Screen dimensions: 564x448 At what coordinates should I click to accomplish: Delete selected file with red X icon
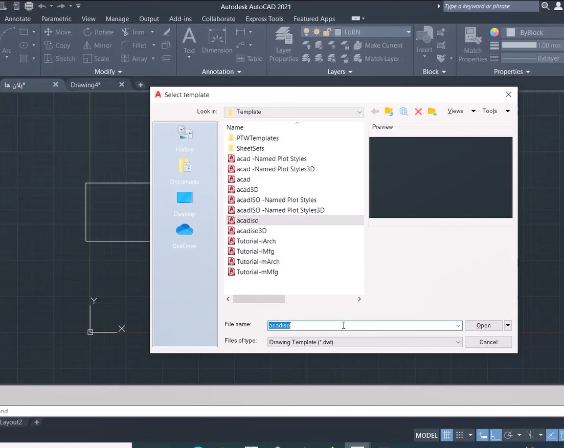click(x=418, y=111)
